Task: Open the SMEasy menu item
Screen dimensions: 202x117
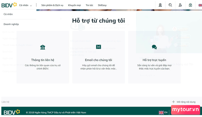Action: pos(102,5)
